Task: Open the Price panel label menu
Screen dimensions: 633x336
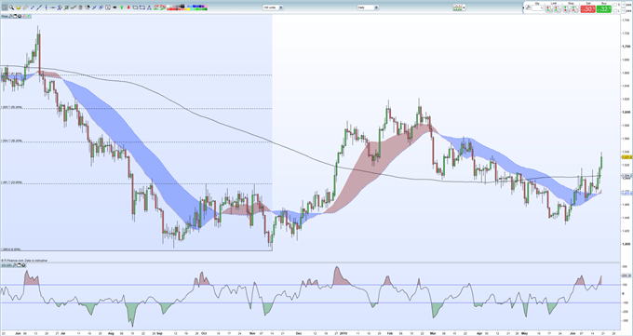Action: point(5,16)
